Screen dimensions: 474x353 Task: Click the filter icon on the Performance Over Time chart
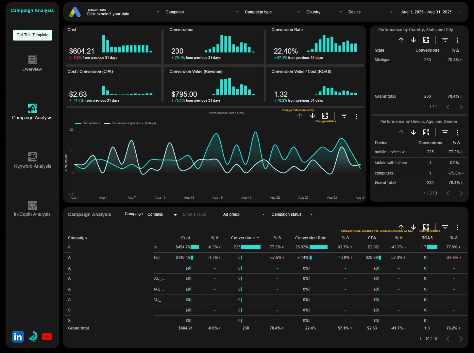[x=344, y=116]
